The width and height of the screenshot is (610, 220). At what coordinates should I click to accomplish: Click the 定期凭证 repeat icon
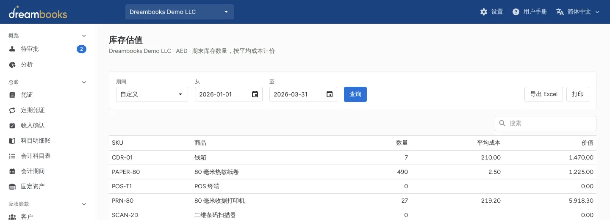pyautogui.click(x=12, y=110)
